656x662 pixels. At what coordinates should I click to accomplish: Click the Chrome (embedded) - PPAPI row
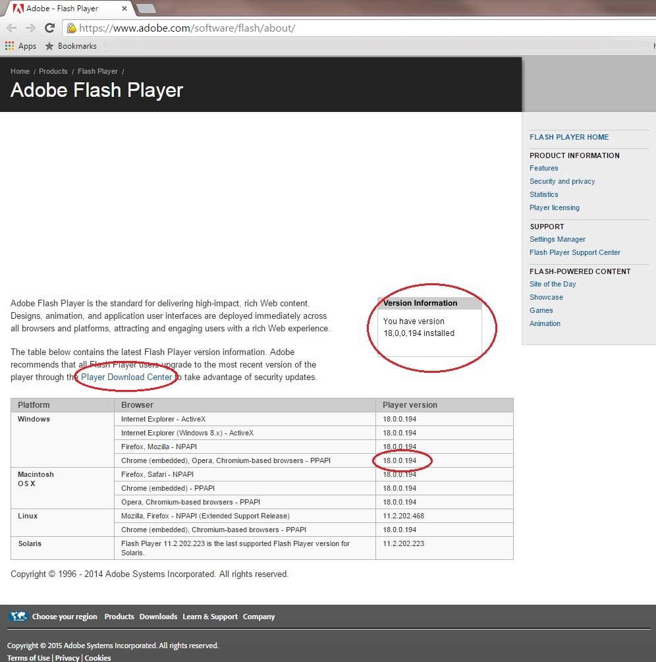(x=314, y=488)
